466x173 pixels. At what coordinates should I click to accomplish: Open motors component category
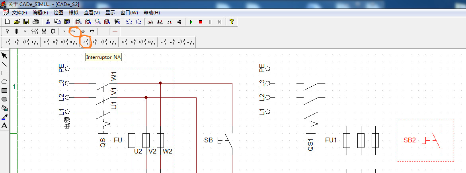(x=44, y=31)
